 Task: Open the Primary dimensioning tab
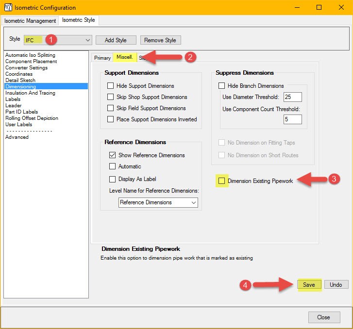[102, 58]
